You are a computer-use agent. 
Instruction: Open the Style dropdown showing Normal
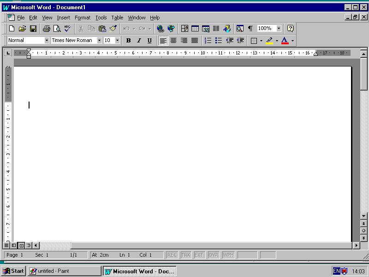click(x=47, y=41)
